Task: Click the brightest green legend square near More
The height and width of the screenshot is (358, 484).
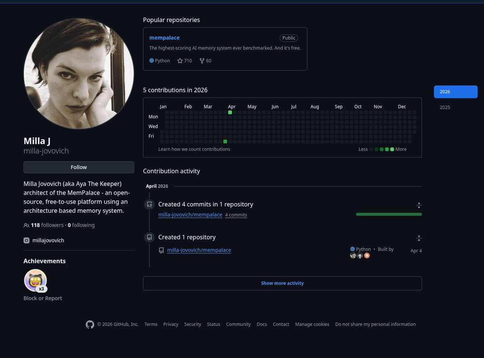Action: point(392,150)
